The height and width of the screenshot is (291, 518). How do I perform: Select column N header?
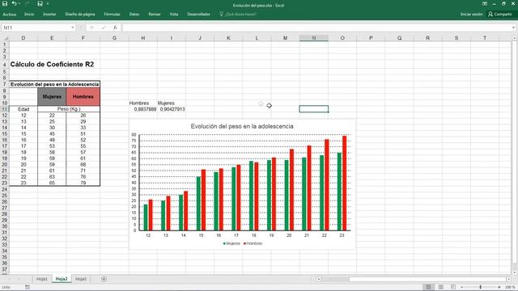[314, 38]
